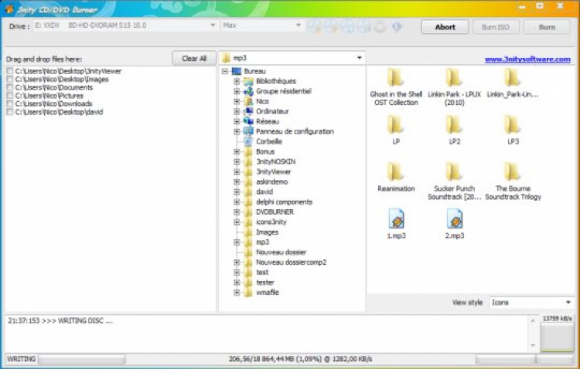Check the Users\Nico\Pictures checkbox
The width and height of the screenshot is (580, 369).
(10, 95)
